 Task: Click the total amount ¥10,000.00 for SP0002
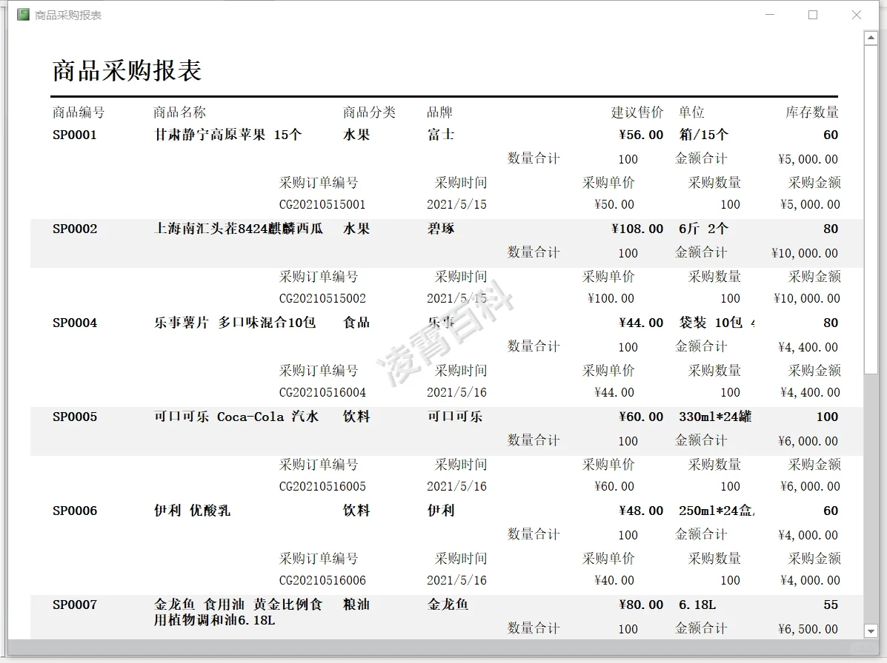(x=800, y=252)
